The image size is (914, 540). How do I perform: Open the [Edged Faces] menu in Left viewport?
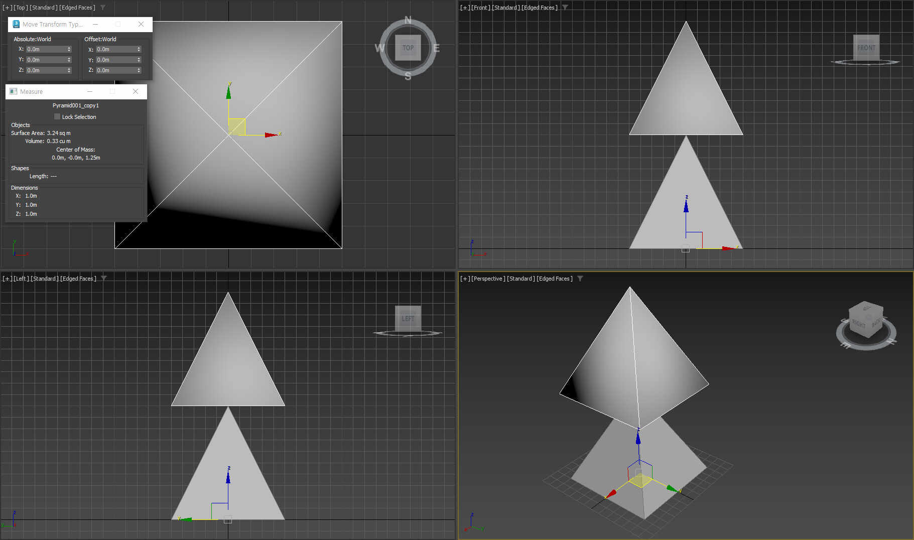tap(78, 279)
